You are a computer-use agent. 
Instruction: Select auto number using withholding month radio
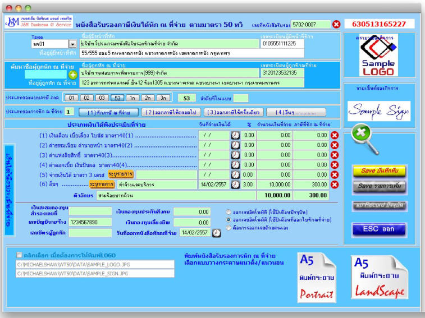point(229,220)
